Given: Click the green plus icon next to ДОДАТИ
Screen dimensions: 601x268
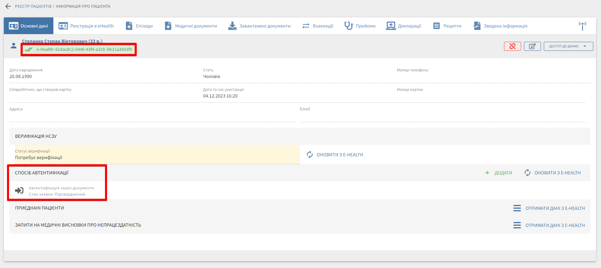Looking at the screenshot, I should pos(487,173).
